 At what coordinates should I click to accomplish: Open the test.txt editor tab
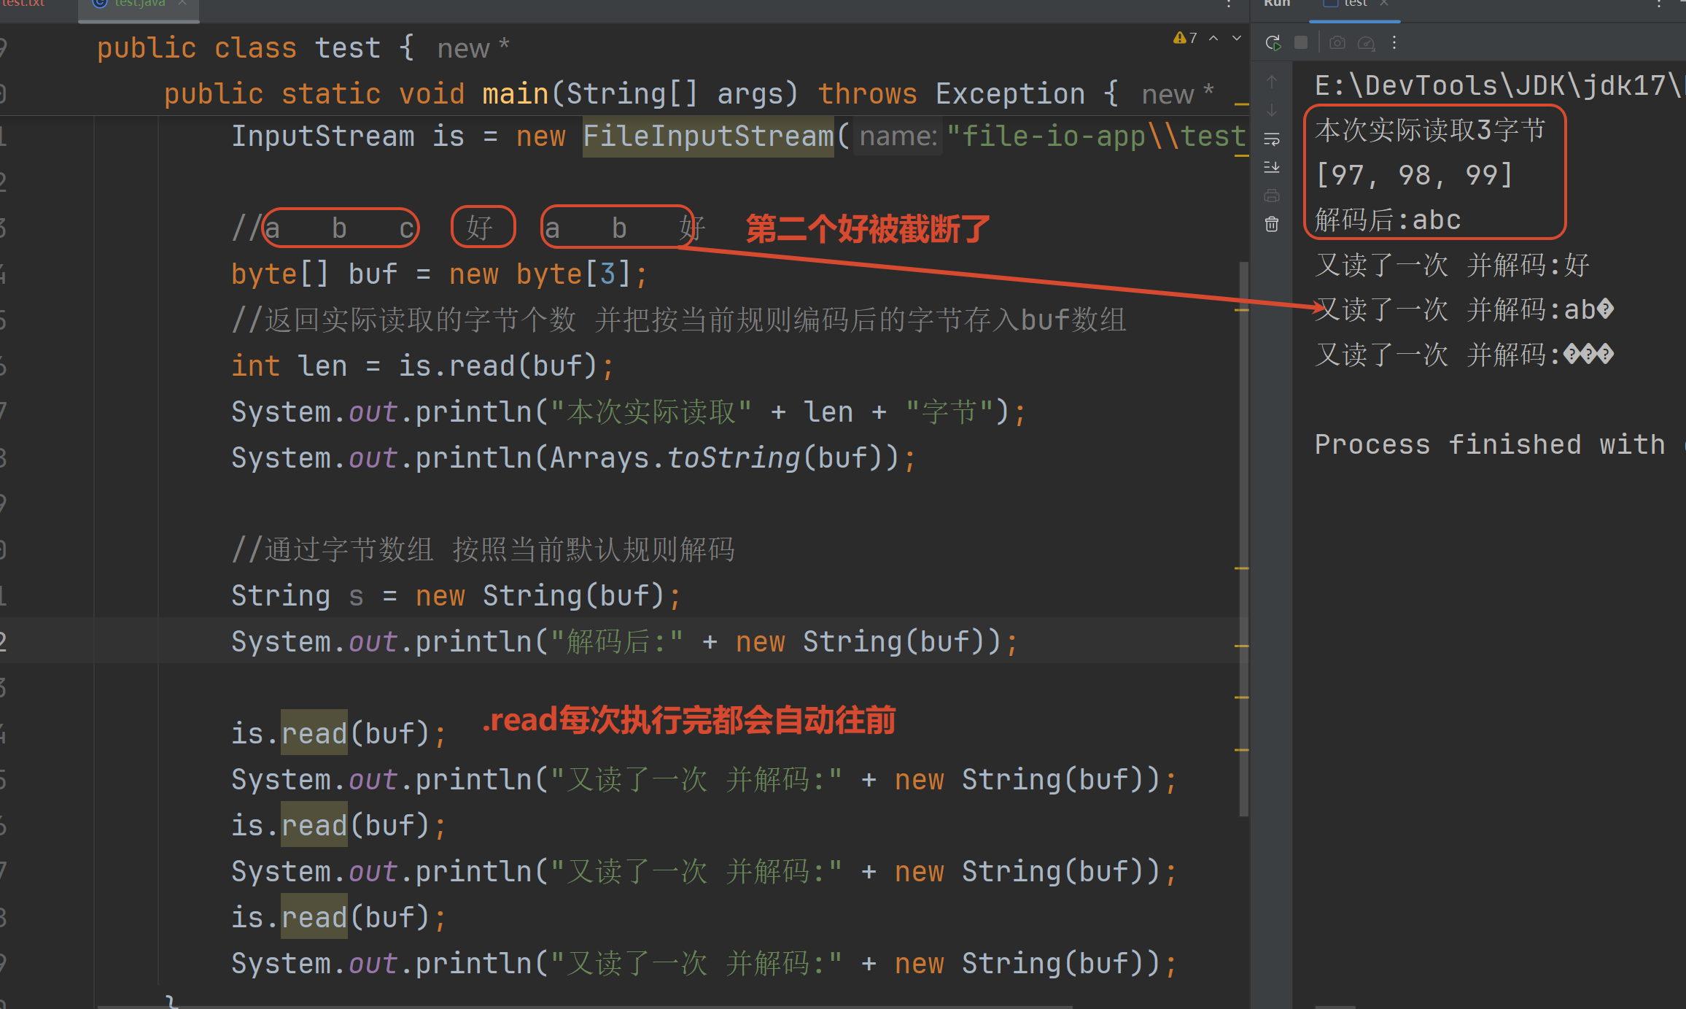pos(23,4)
